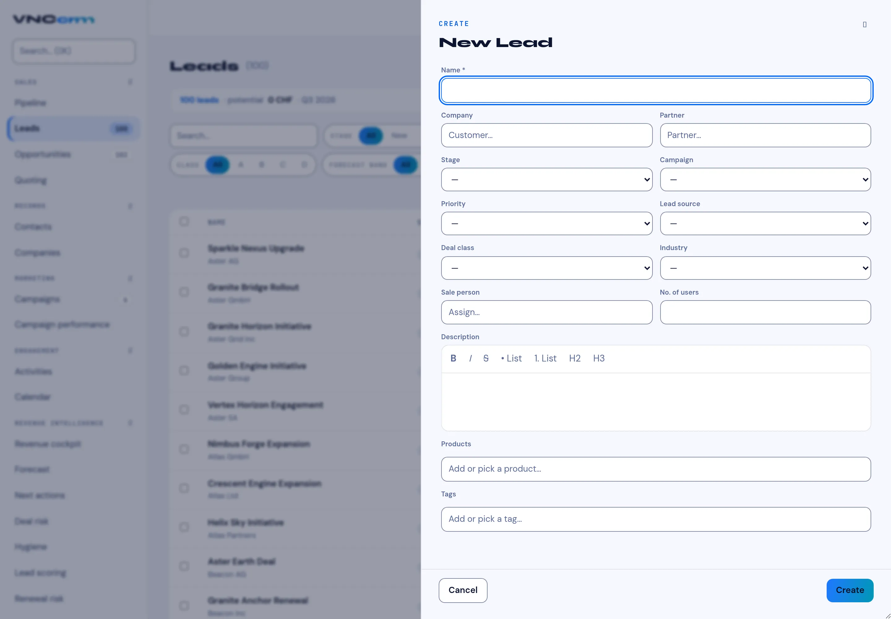
Task: Open the Industry dropdown
Action: [765, 268]
